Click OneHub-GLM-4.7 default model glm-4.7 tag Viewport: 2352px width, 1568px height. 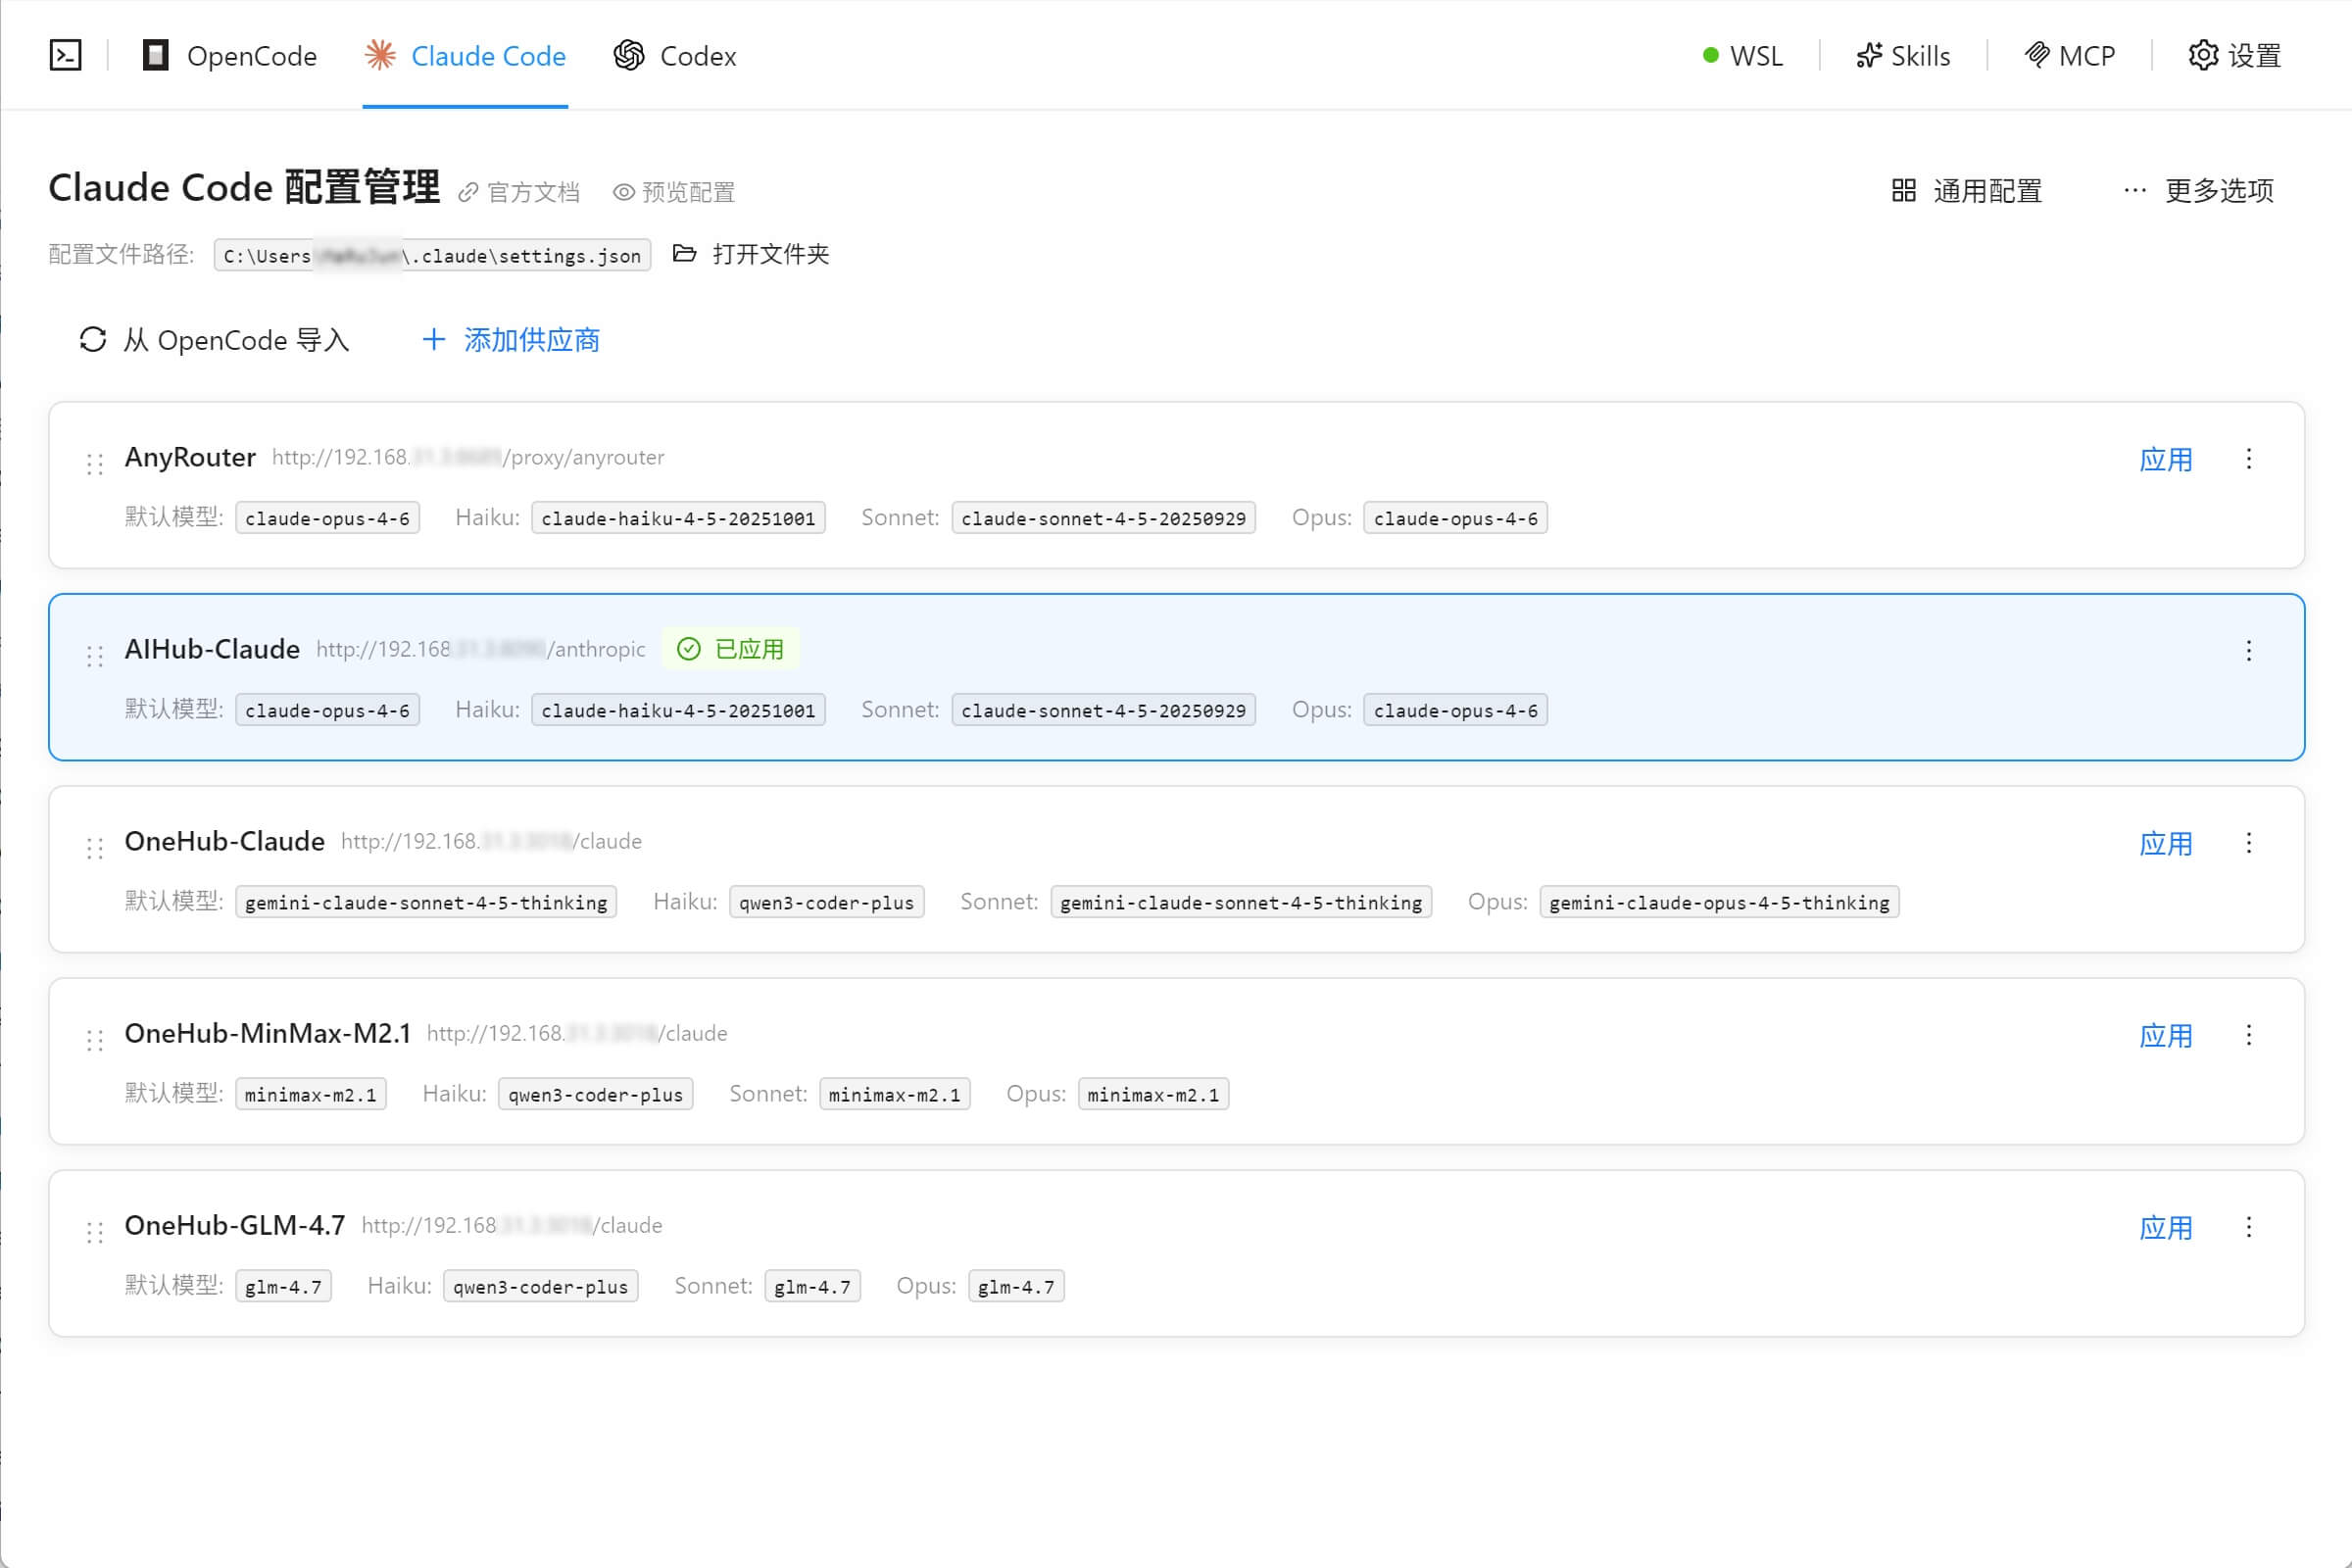283,1286
